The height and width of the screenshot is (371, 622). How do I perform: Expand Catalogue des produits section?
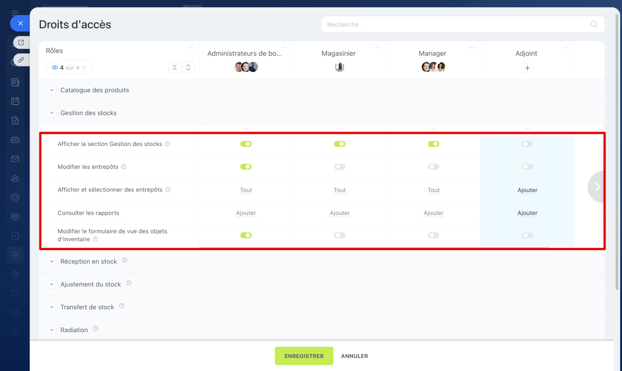52,90
